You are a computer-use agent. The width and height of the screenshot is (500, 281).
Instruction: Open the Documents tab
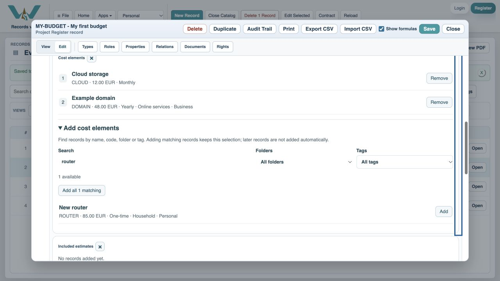coord(195,47)
